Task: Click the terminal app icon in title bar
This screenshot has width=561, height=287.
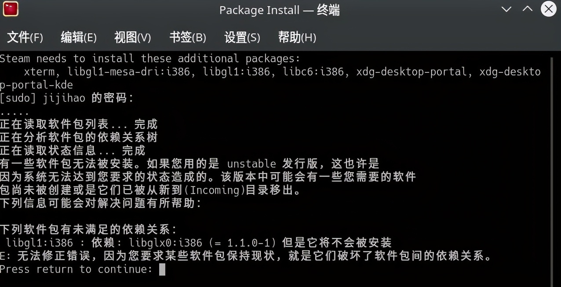Action: click(10, 9)
